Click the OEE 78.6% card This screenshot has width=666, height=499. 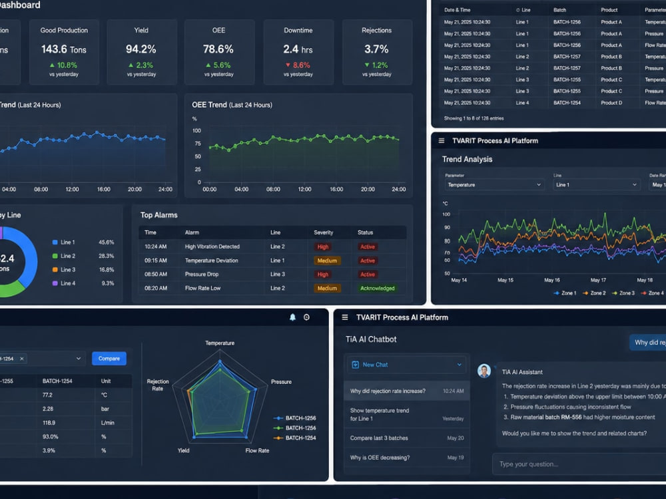click(219, 52)
